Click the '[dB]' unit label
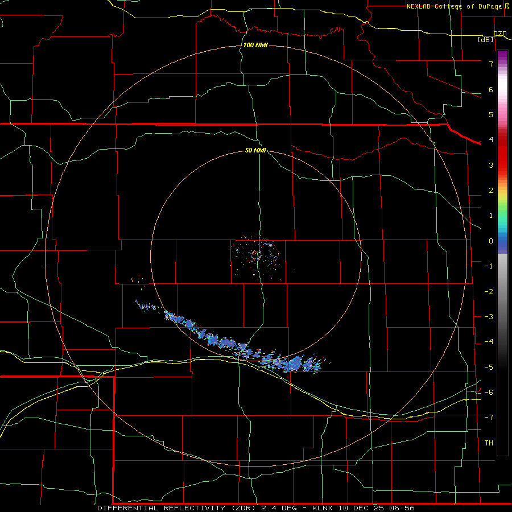The width and height of the screenshot is (512, 512). 486,40
